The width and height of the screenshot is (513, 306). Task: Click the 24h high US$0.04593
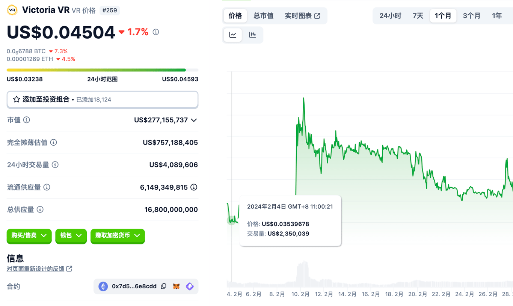pos(180,79)
